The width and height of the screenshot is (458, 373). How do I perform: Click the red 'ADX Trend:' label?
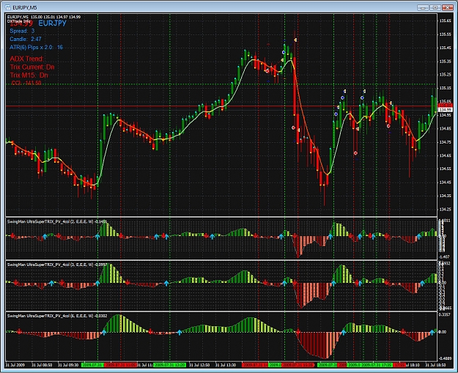[26, 59]
